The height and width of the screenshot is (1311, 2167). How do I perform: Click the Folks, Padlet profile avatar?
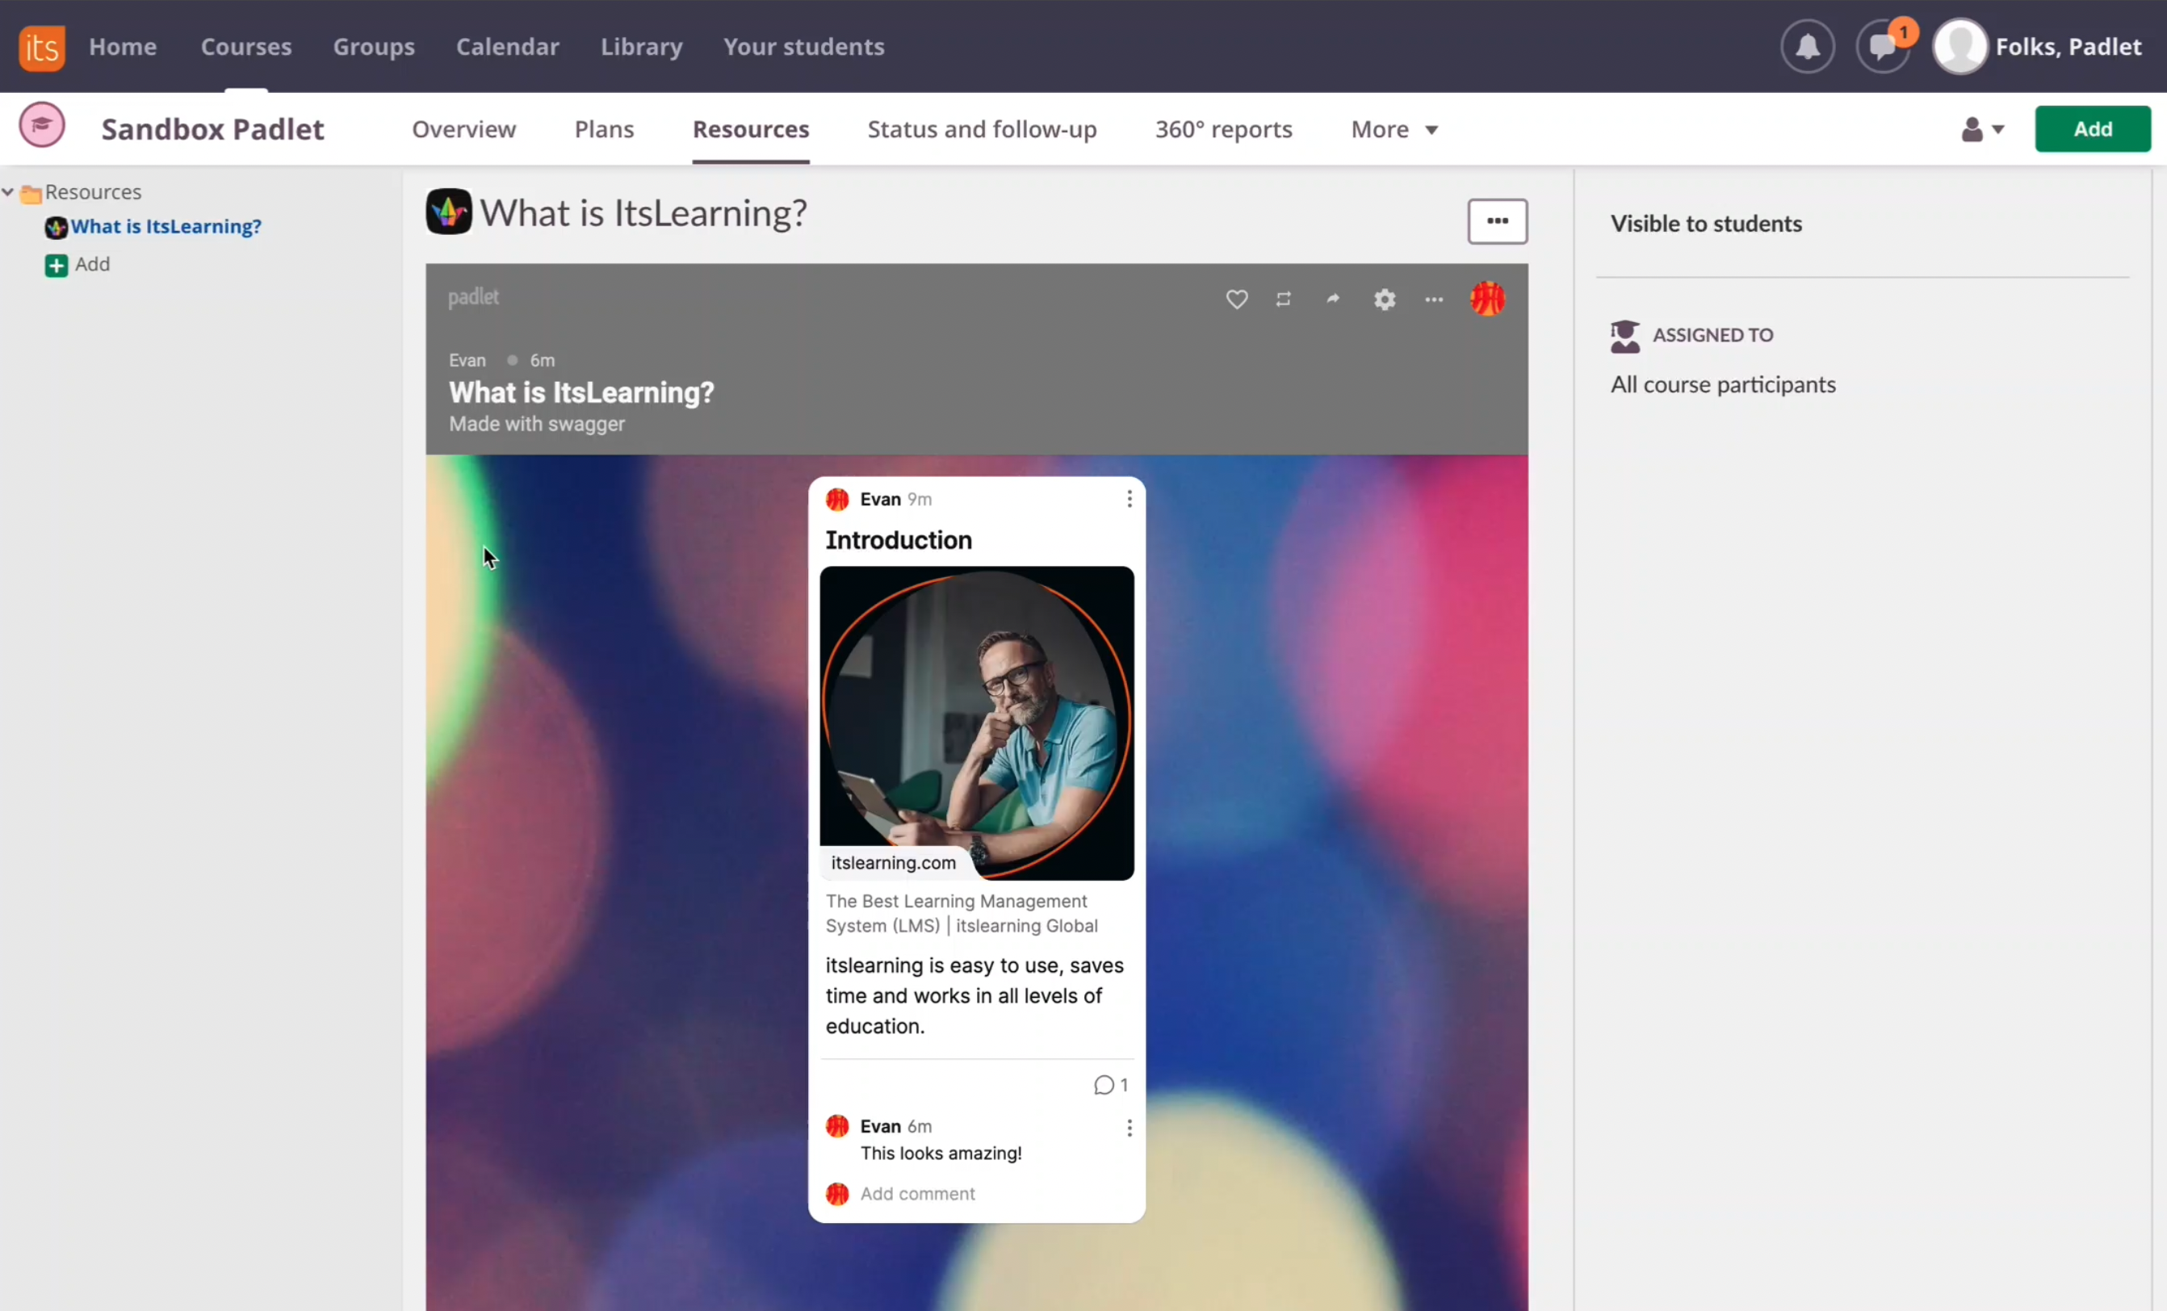coord(1960,47)
